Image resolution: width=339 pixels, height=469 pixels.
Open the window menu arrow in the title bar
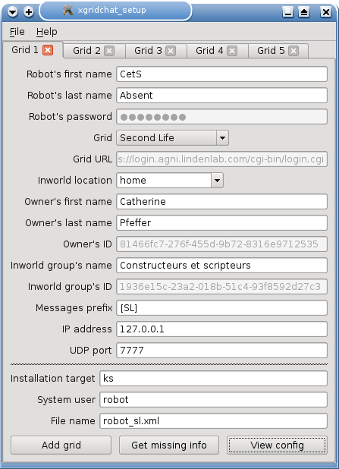tap(13, 12)
